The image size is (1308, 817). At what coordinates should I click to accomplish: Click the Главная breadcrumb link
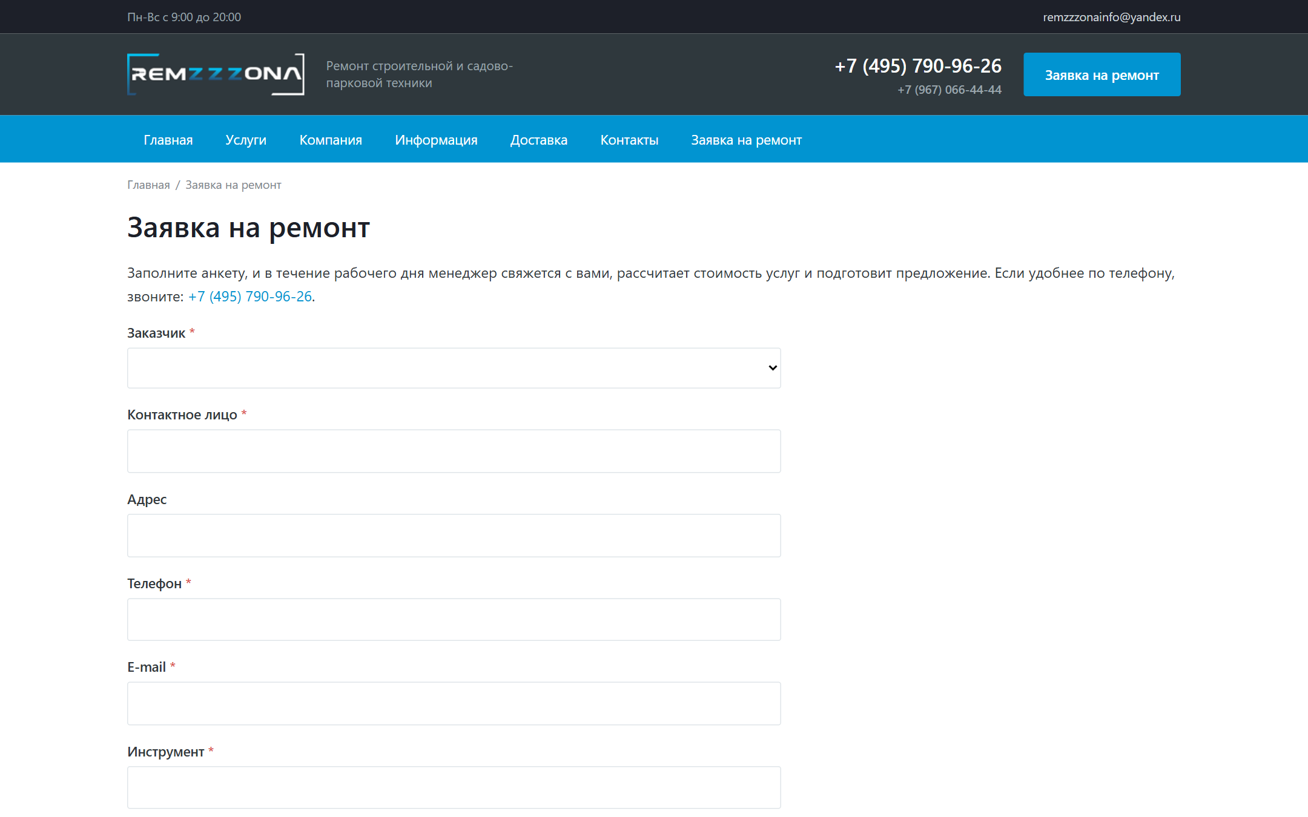[148, 185]
